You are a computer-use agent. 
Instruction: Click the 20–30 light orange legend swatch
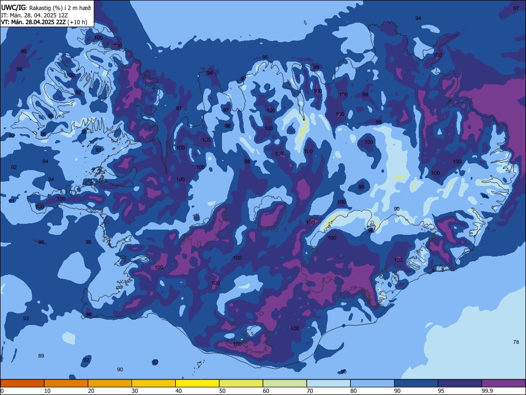click(110, 383)
